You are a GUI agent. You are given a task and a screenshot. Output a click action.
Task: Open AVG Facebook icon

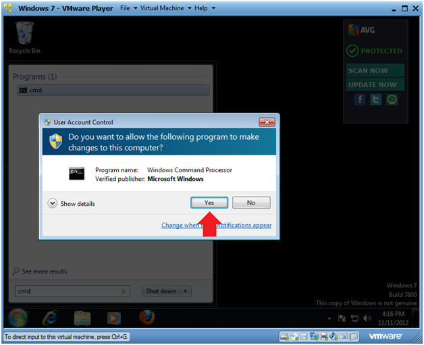[x=360, y=100]
